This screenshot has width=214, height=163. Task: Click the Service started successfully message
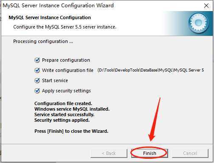click(x=64, y=114)
